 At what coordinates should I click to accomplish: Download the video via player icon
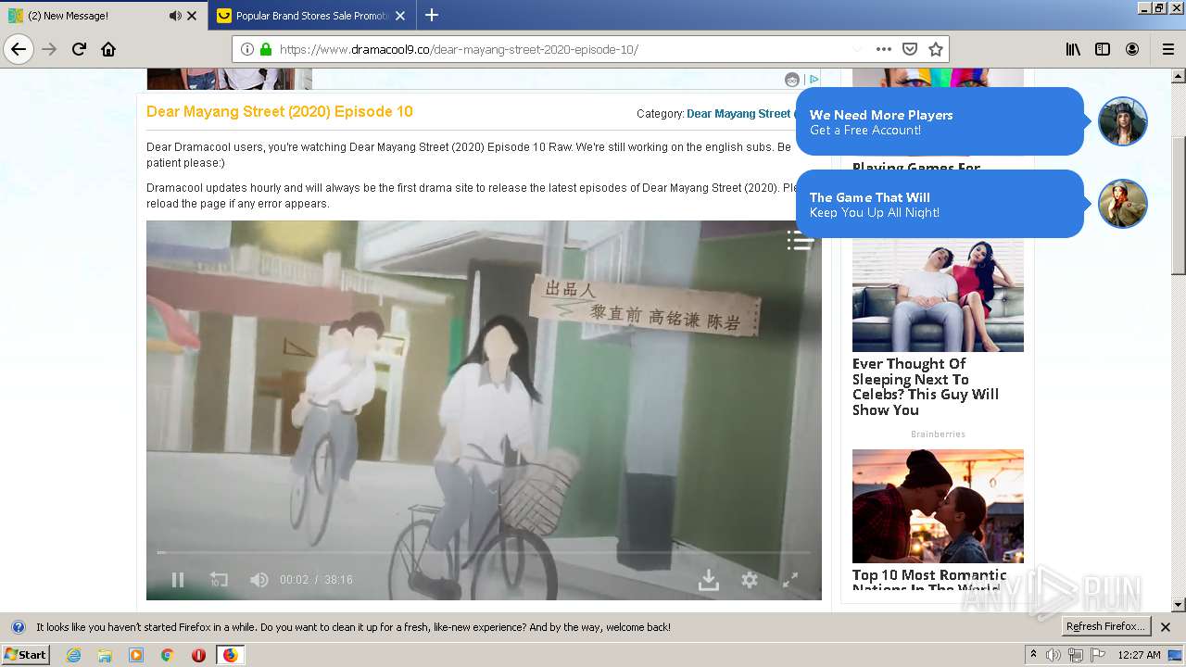709,580
